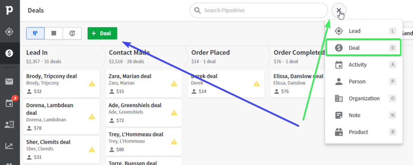Screen dimensions: 413x165
Task: Open Contacts icon in the sidebar
Action: (x=9, y=124)
